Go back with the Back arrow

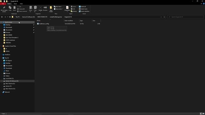click(x=2, y=17)
